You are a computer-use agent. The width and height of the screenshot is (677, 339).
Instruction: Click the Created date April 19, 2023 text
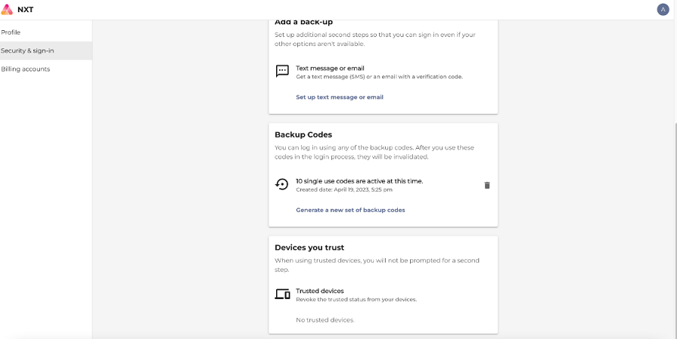(x=344, y=190)
